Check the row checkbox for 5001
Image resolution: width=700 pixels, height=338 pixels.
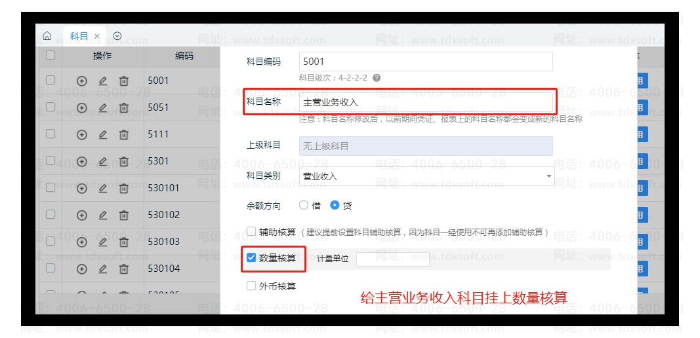pos(51,81)
